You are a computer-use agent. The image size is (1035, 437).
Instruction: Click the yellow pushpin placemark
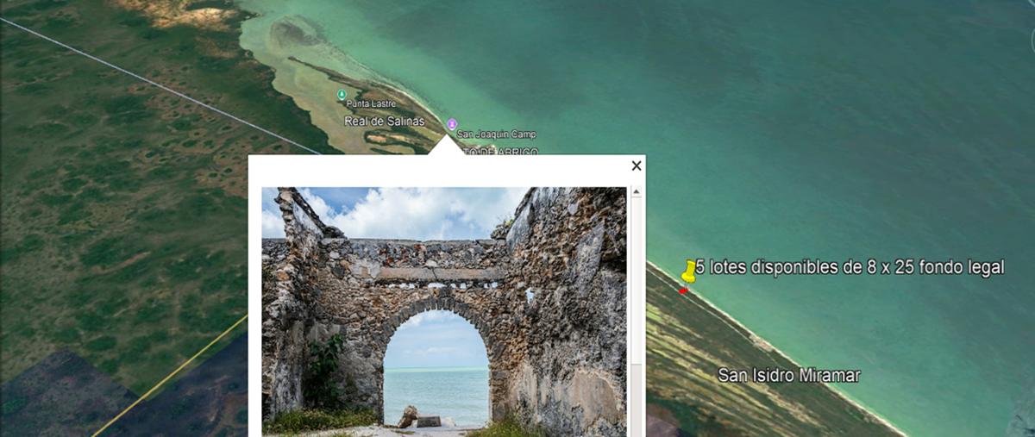coord(689,272)
